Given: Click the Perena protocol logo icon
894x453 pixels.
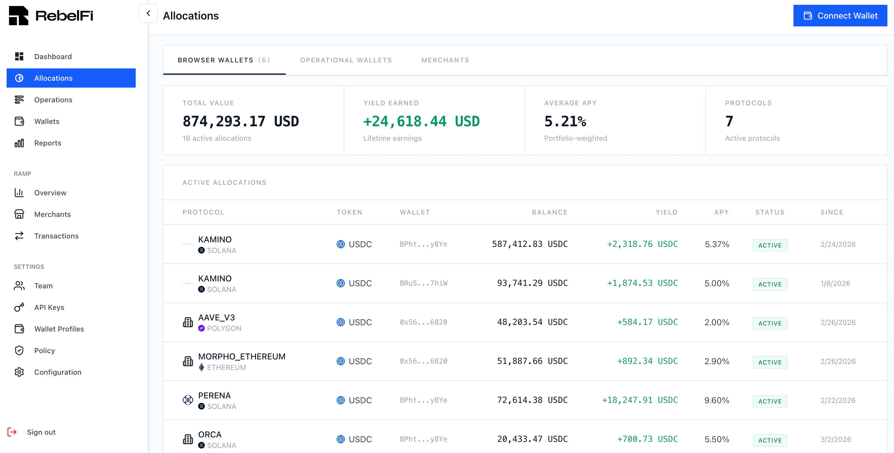Looking at the screenshot, I should (x=188, y=400).
